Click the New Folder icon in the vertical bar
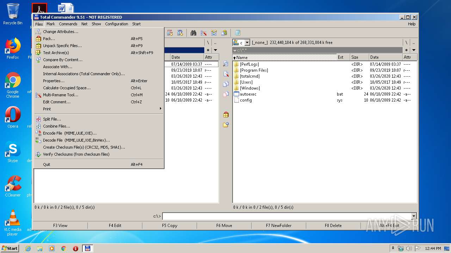The image size is (451, 253). 226,125
